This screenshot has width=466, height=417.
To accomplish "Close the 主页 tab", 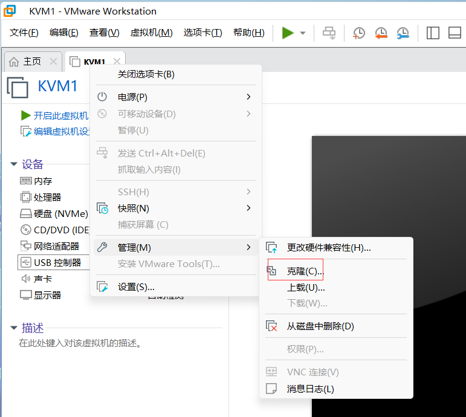I will 54,62.
